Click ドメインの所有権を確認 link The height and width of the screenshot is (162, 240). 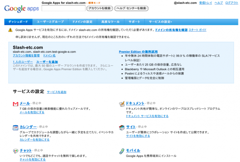tap(171, 30)
